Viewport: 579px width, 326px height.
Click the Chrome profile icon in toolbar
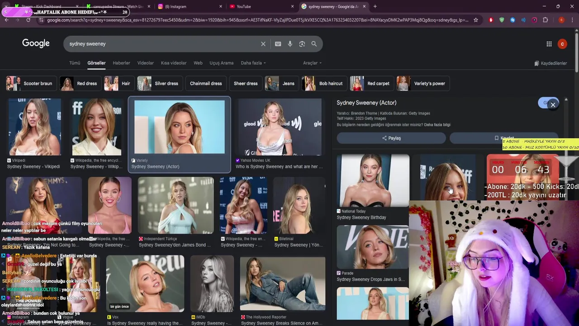[561, 20]
